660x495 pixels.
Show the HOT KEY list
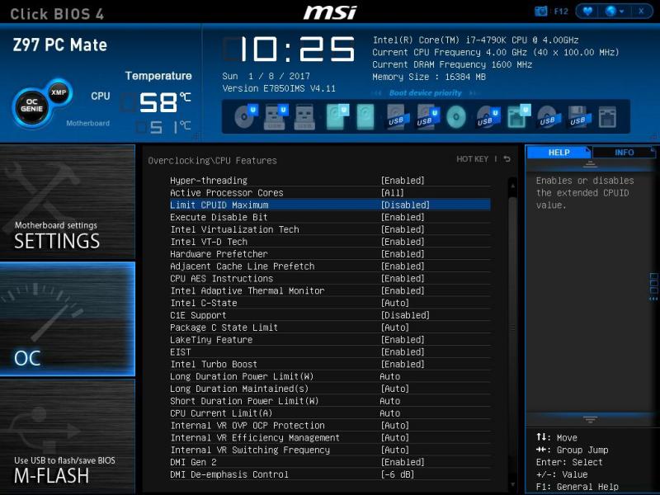click(x=472, y=158)
